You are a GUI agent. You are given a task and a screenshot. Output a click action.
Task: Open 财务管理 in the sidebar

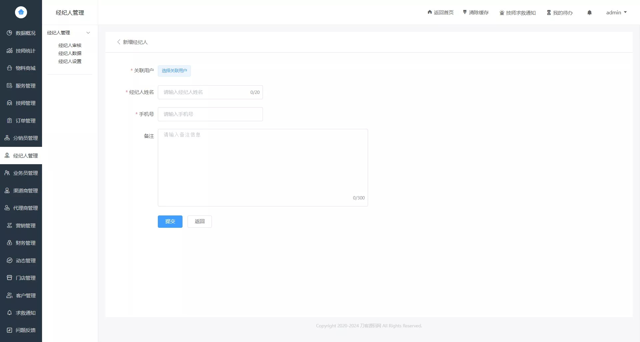21,243
